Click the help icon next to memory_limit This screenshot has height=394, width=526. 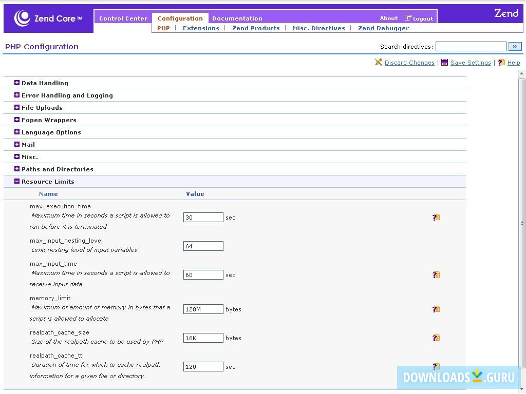pyautogui.click(x=436, y=309)
